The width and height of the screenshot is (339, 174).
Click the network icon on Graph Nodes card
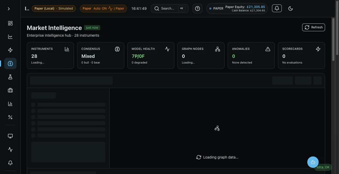coord(218,49)
